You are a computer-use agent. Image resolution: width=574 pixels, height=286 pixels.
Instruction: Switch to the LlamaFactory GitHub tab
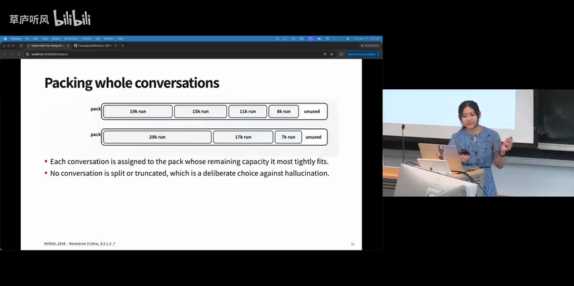tap(95, 46)
